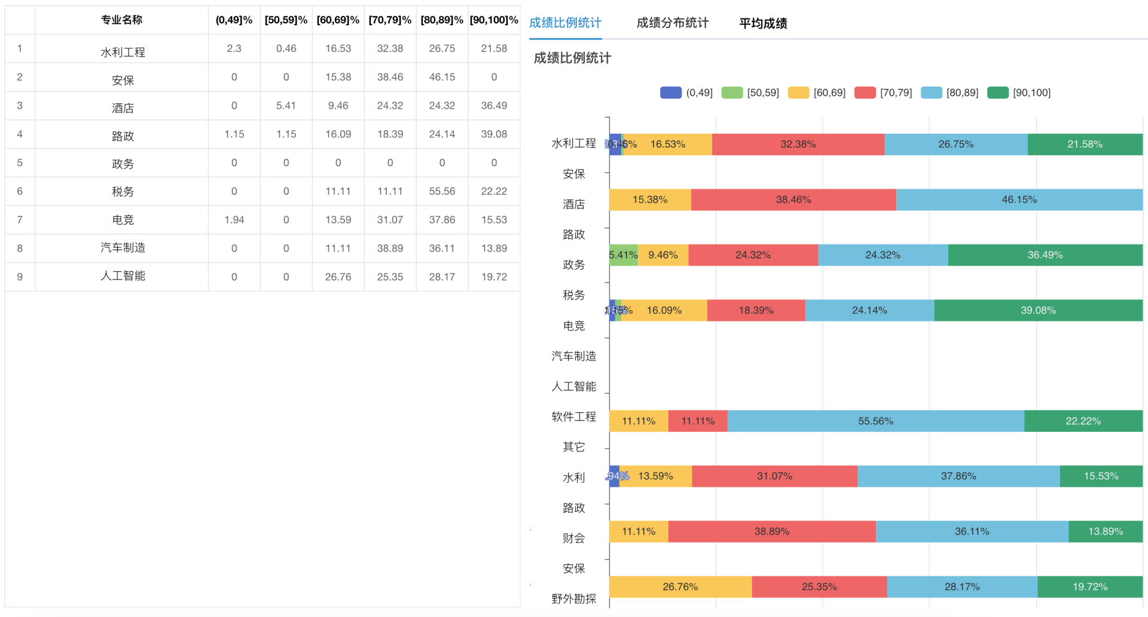Image resolution: width=1148 pixels, height=617 pixels.
Task: Select the 成绩比例统计 tab
Action: (565, 23)
